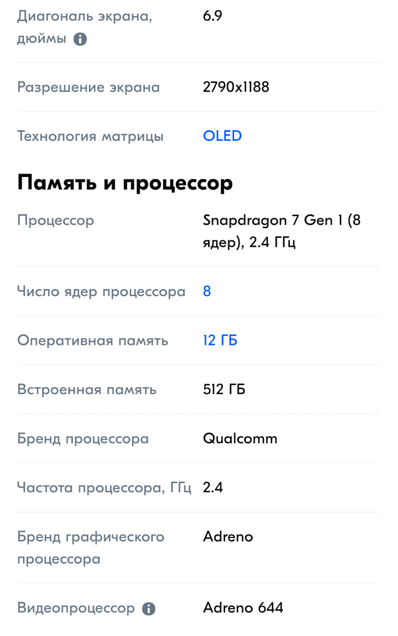Click the Разрешение экрана label
Screen dimensions: 398x636
click(88, 87)
